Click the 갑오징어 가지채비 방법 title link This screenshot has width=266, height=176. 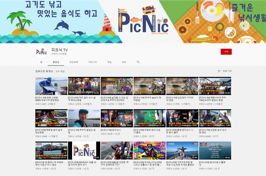pos(182,99)
